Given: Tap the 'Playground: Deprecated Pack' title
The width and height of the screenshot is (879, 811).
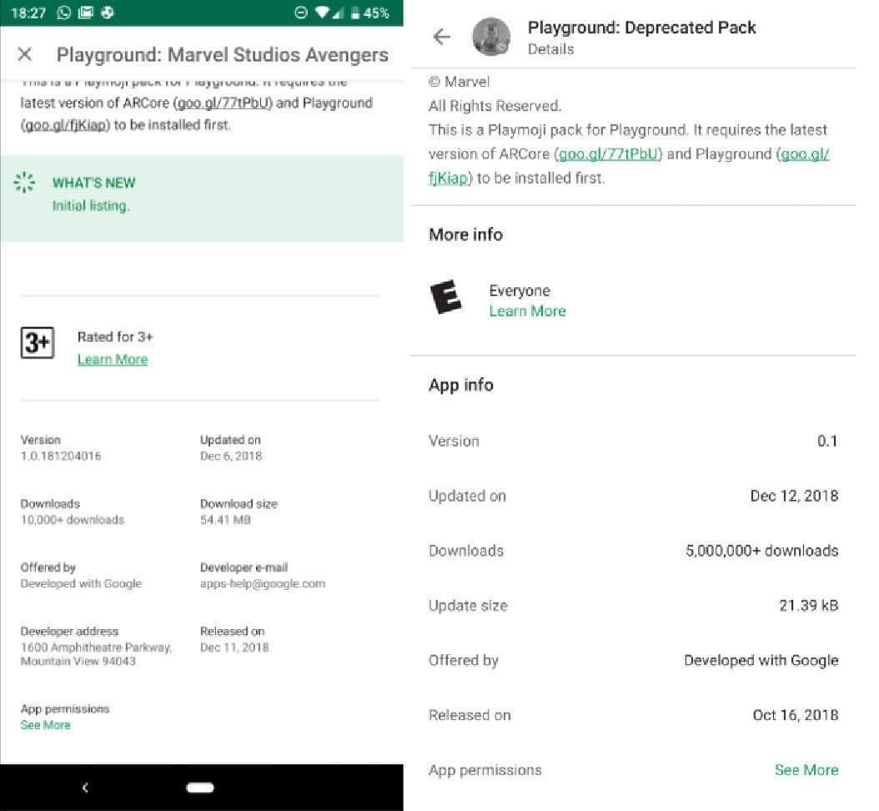Looking at the screenshot, I should pyautogui.click(x=642, y=28).
